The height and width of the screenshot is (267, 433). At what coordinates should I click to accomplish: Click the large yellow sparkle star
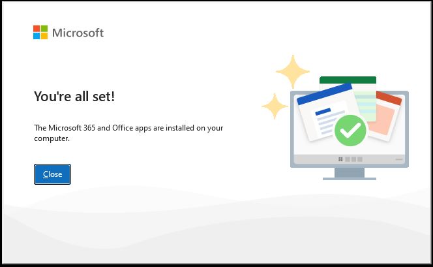pyautogui.click(x=293, y=72)
